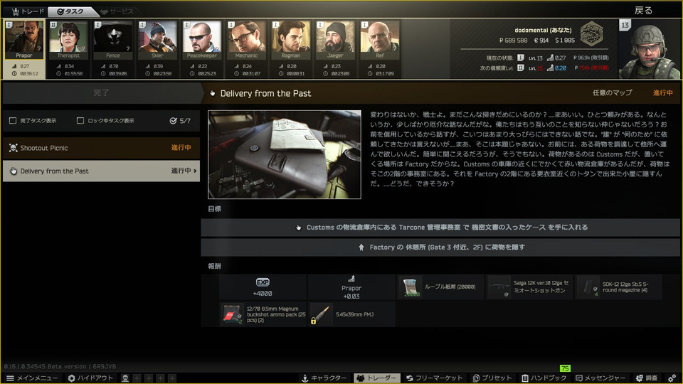Viewport: 683px width, 384px height.
Task: Open the トレーダー screen
Action: 376,378
